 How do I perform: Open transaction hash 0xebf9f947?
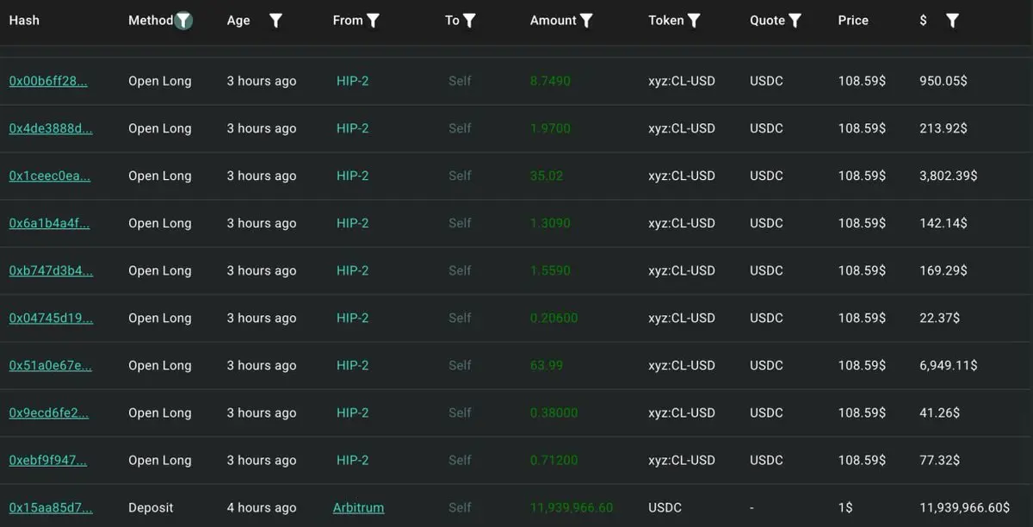[x=48, y=460]
